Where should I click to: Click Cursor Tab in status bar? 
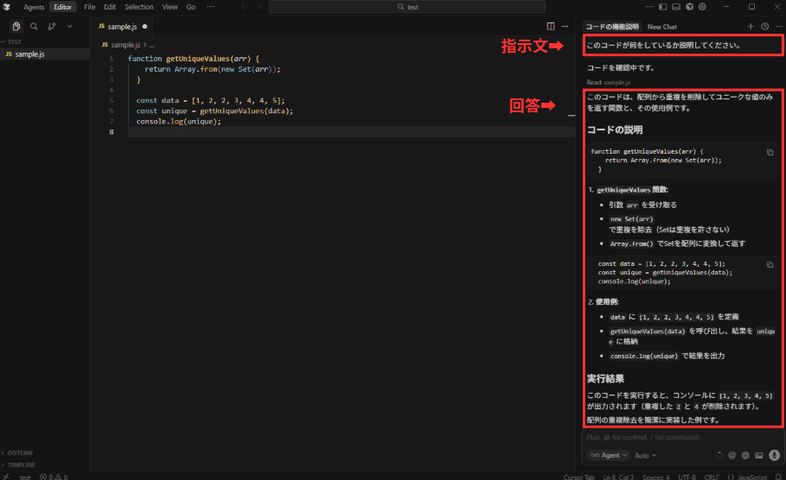[578, 477]
